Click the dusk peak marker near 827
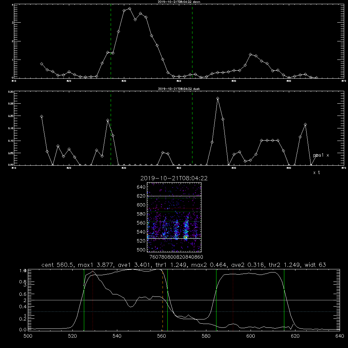This screenshot has width=348, height=348. coord(108,120)
